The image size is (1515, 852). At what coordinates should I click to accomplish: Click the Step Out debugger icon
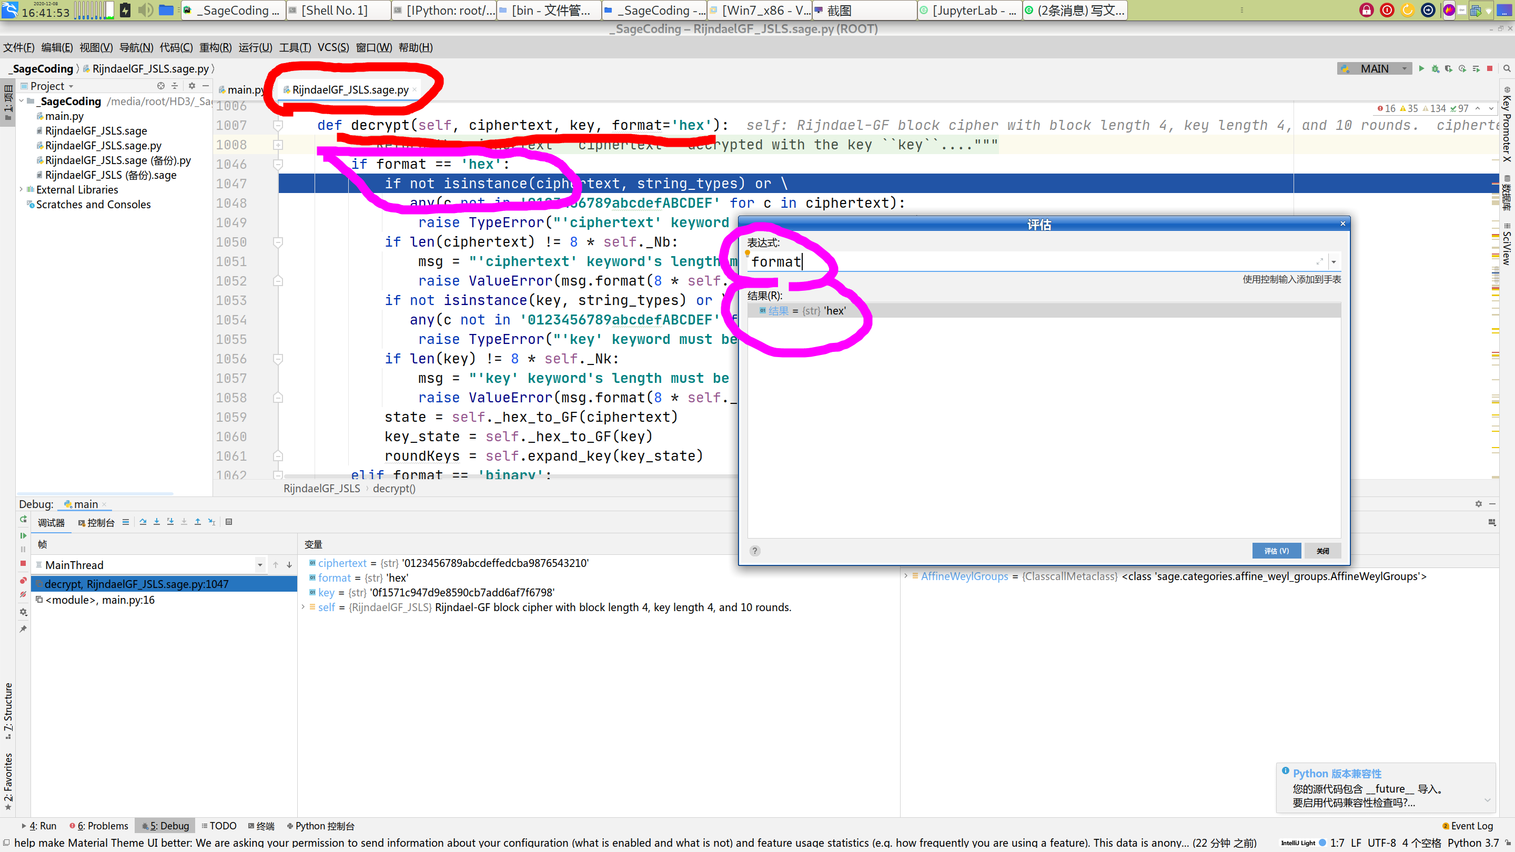coord(198,522)
